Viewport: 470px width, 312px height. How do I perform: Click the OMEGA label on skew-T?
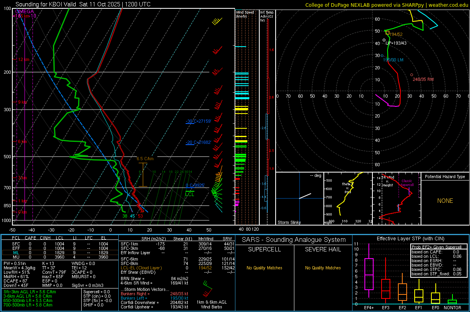pos(24,12)
